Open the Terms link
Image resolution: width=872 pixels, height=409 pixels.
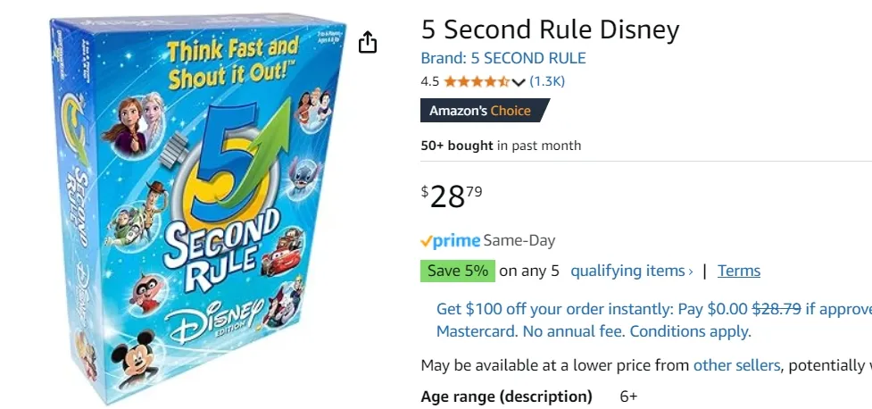(x=739, y=271)
